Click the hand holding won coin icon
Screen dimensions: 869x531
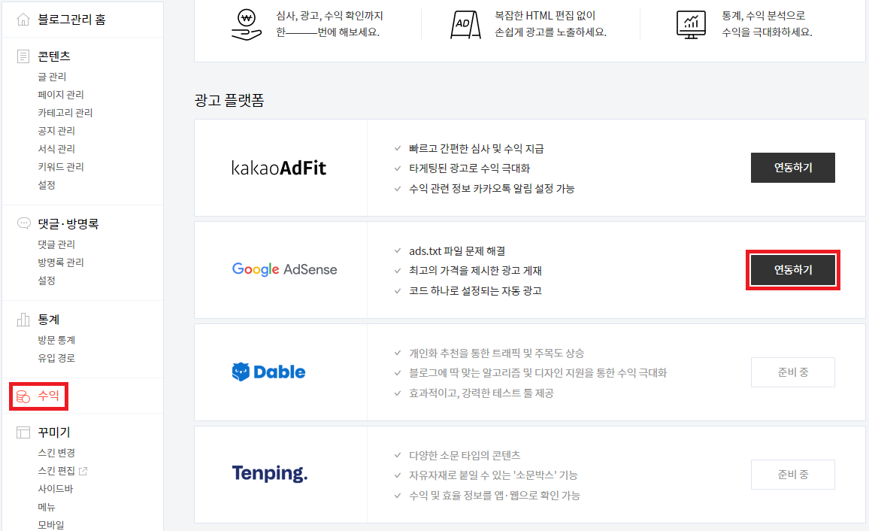[x=246, y=25]
